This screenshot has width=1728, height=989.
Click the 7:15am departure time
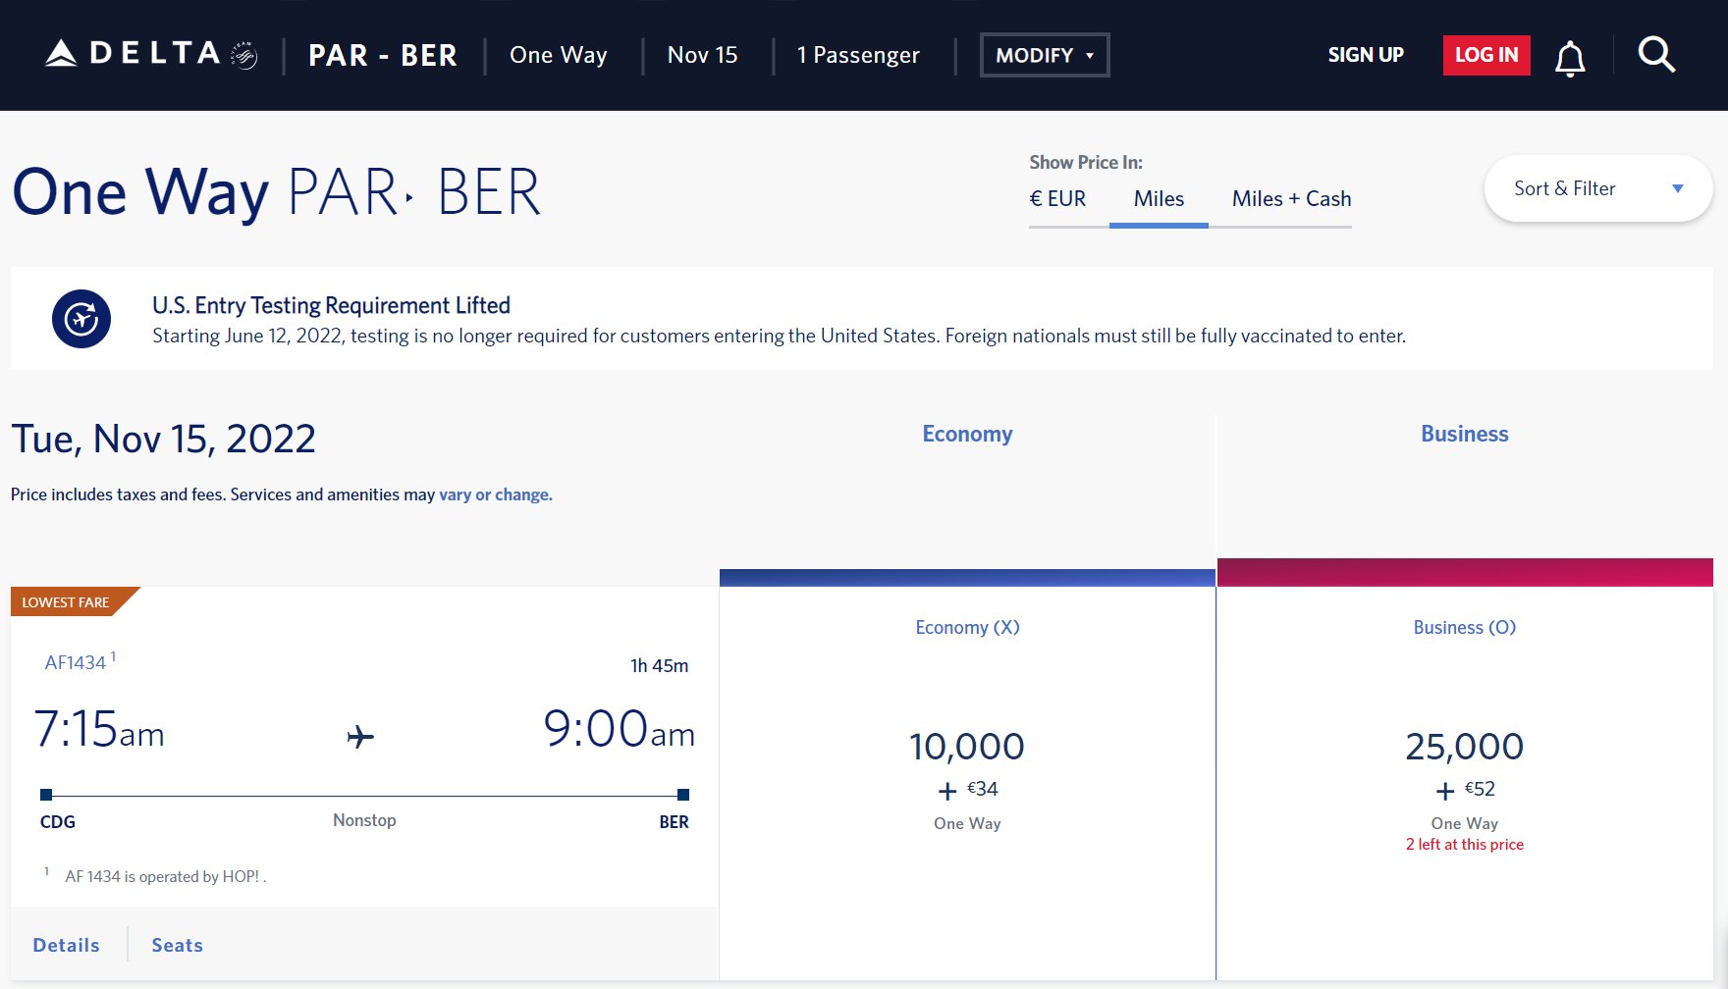(99, 729)
